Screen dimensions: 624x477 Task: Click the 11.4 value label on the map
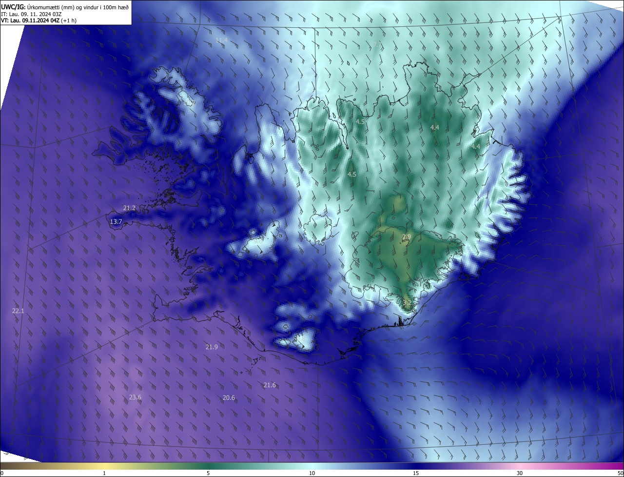pyautogui.click(x=221, y=40)
